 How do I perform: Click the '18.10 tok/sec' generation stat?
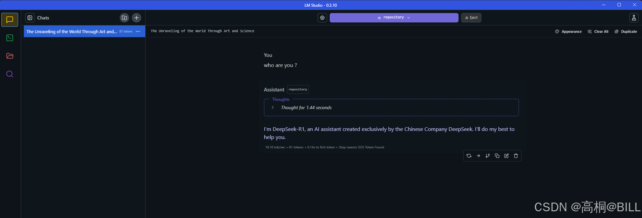275,147
